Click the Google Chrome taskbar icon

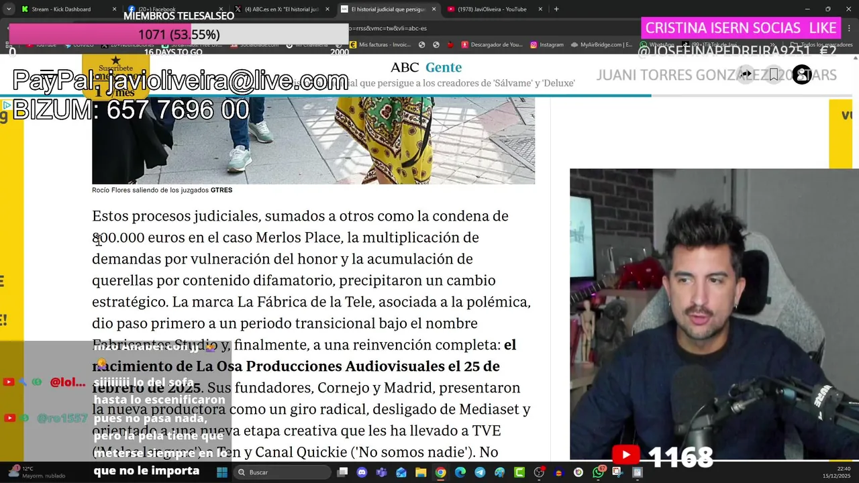[440, 472]
